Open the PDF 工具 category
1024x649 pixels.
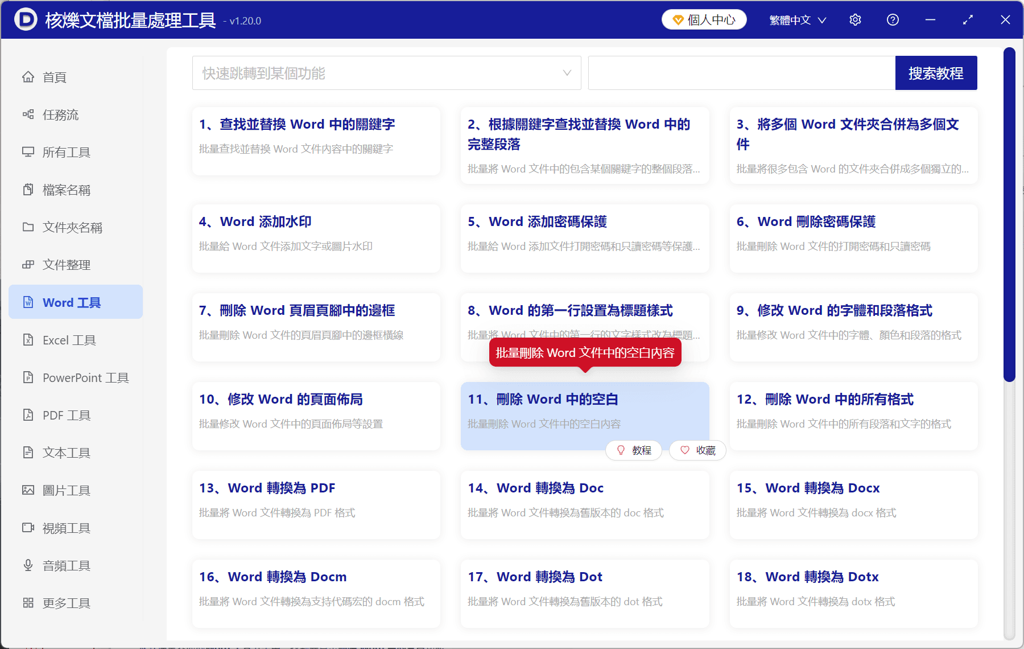point(64,415)
